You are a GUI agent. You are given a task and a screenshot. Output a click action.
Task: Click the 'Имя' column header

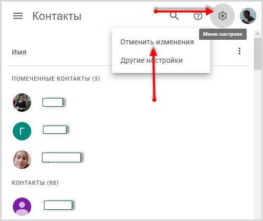pyautogui.click(x=19, y=52)
